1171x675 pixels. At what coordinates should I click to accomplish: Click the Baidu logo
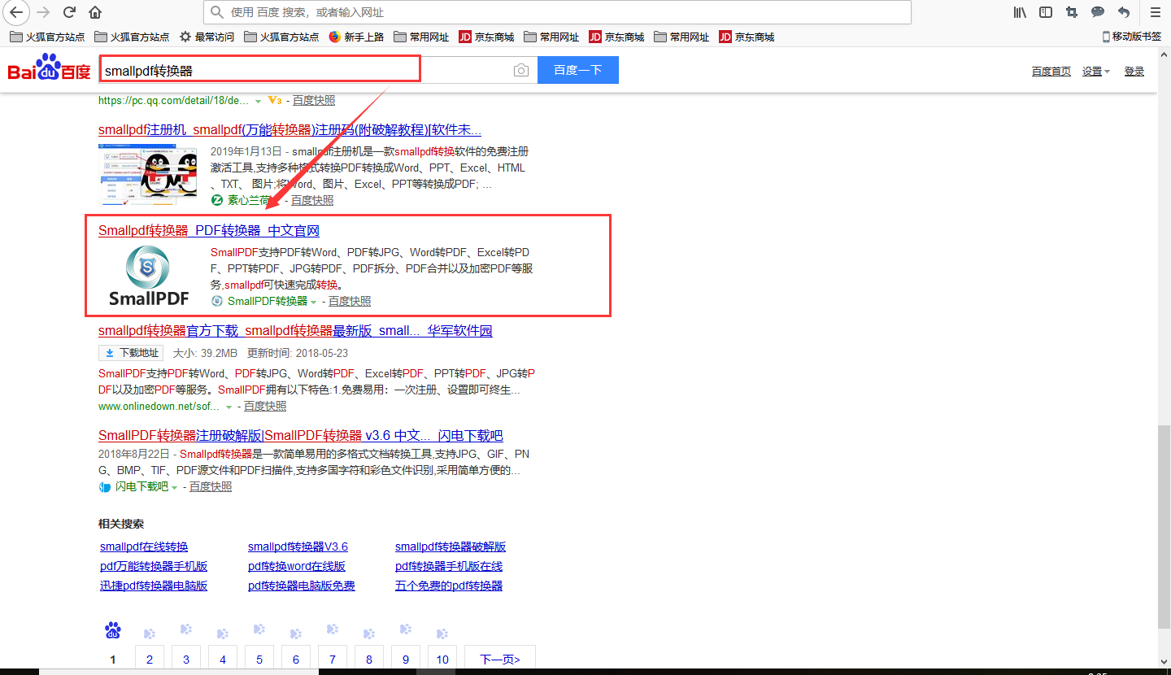point(50,69)
